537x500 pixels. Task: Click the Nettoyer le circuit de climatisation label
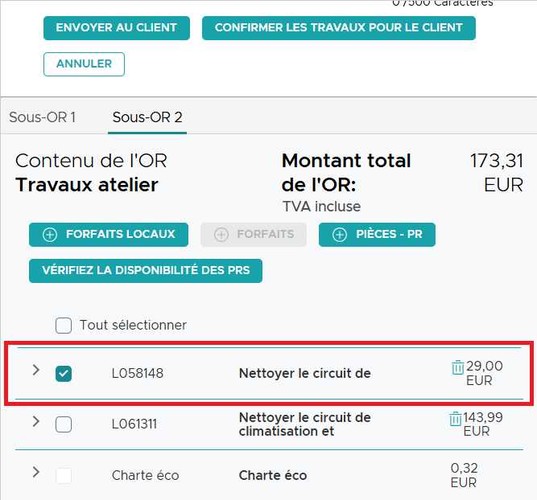tap(305, 424)
